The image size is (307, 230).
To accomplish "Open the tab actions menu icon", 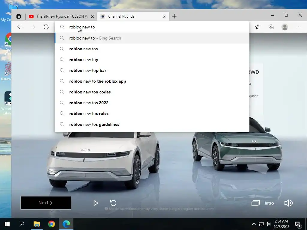I will [x=19, y=16].
